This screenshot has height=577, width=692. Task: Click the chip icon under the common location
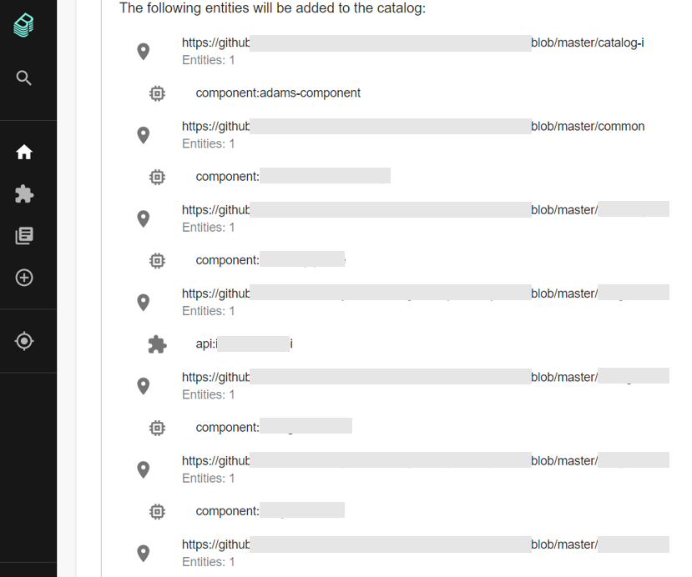click(x=157, y=177)
